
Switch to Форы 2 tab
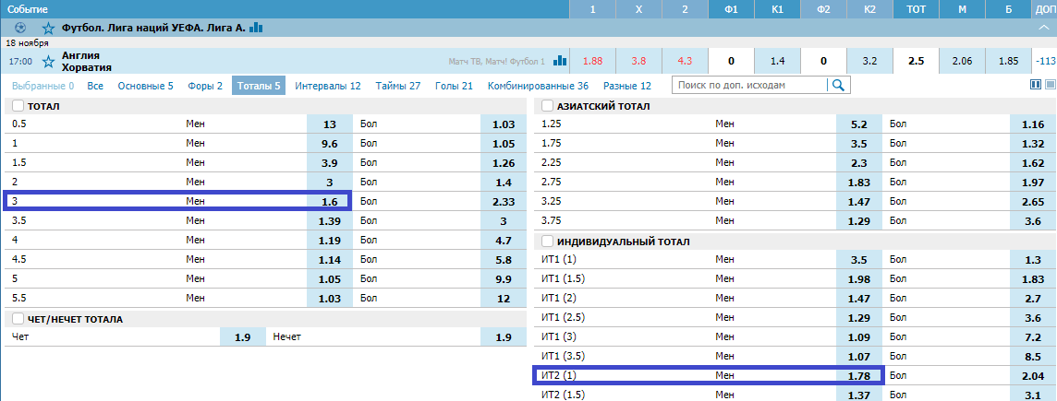(205, 86)
